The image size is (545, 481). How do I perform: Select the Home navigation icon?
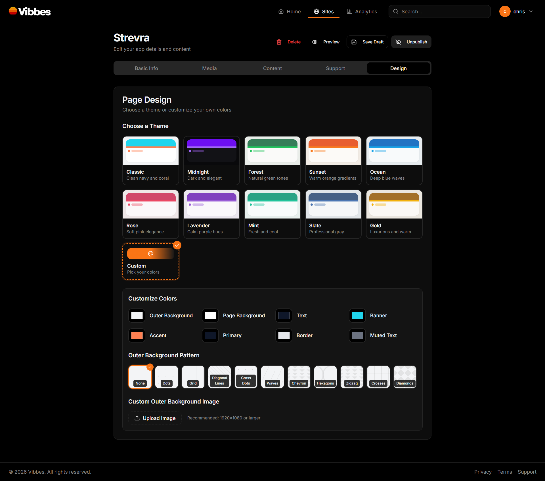pos(281,11)
